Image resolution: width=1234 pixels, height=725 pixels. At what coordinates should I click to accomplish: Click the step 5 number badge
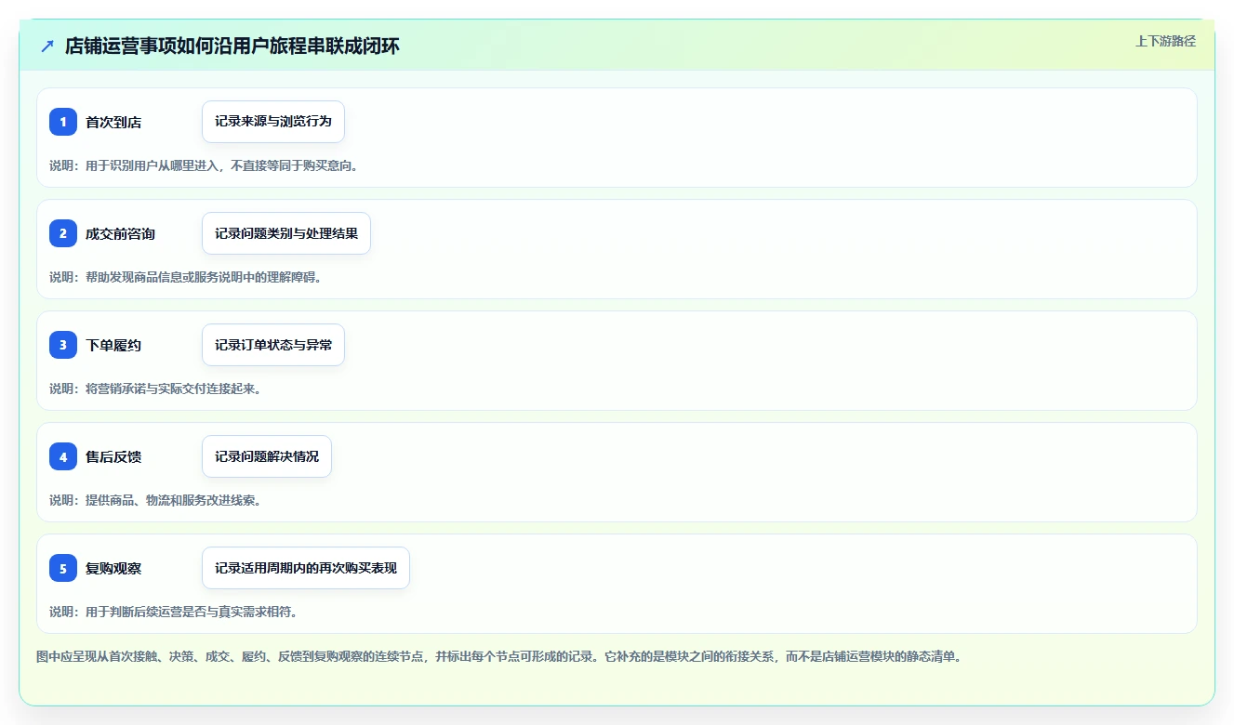pyautogui.click(x=63, y=568)
